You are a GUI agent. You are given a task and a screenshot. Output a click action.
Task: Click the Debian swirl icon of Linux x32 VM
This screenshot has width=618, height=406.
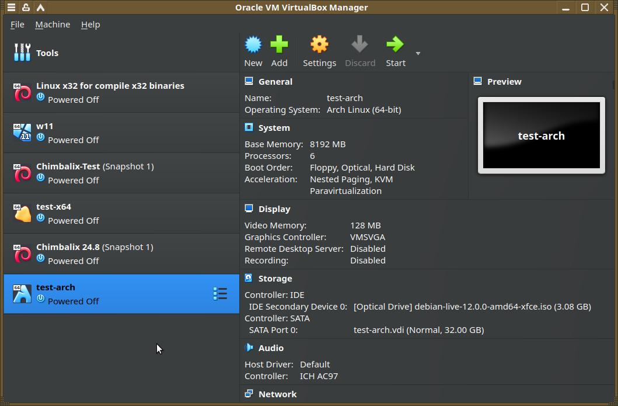pyautogui.click(x=22, y=93)
